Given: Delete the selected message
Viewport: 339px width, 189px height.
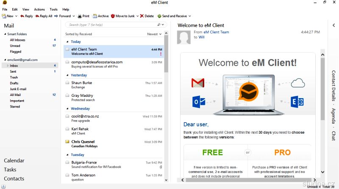Looking at the screenshot, I should point(147,16).
